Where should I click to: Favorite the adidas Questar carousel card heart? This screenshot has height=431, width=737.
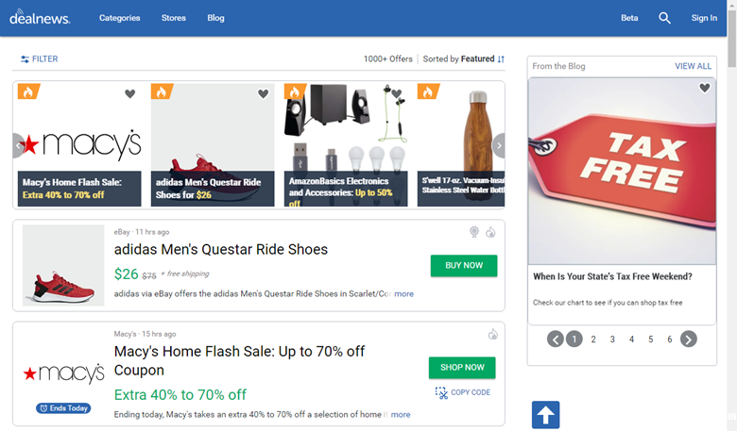pyautogui.click(x=264, y=93)
